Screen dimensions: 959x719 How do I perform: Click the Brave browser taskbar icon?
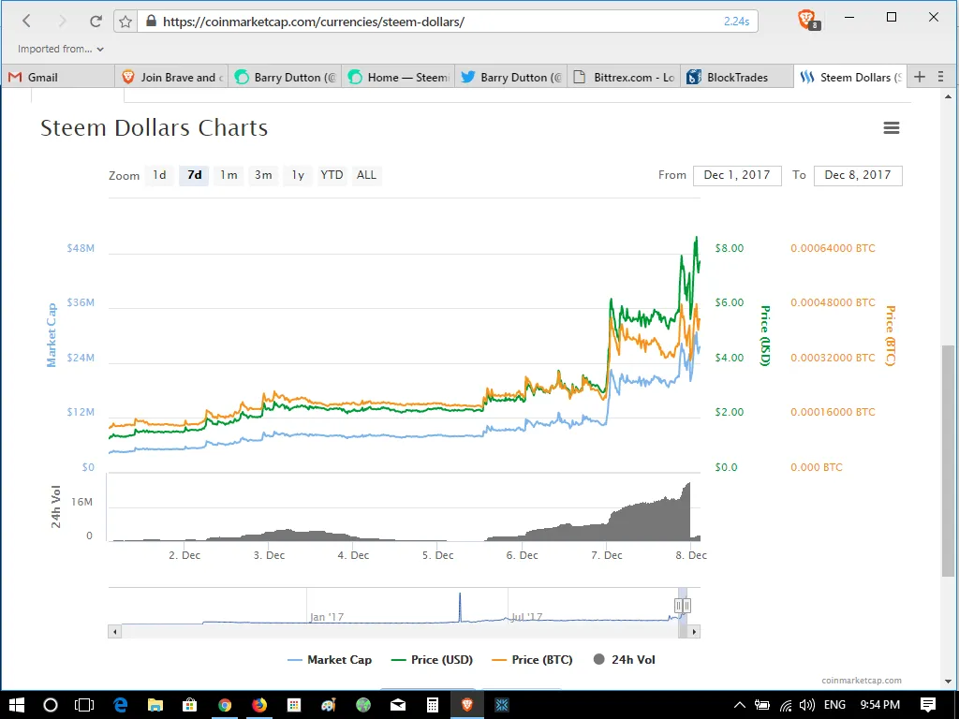(467, 705)
